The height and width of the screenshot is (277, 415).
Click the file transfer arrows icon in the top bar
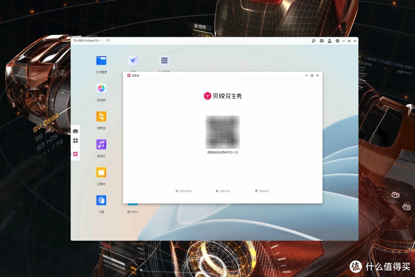coord(314,41)
